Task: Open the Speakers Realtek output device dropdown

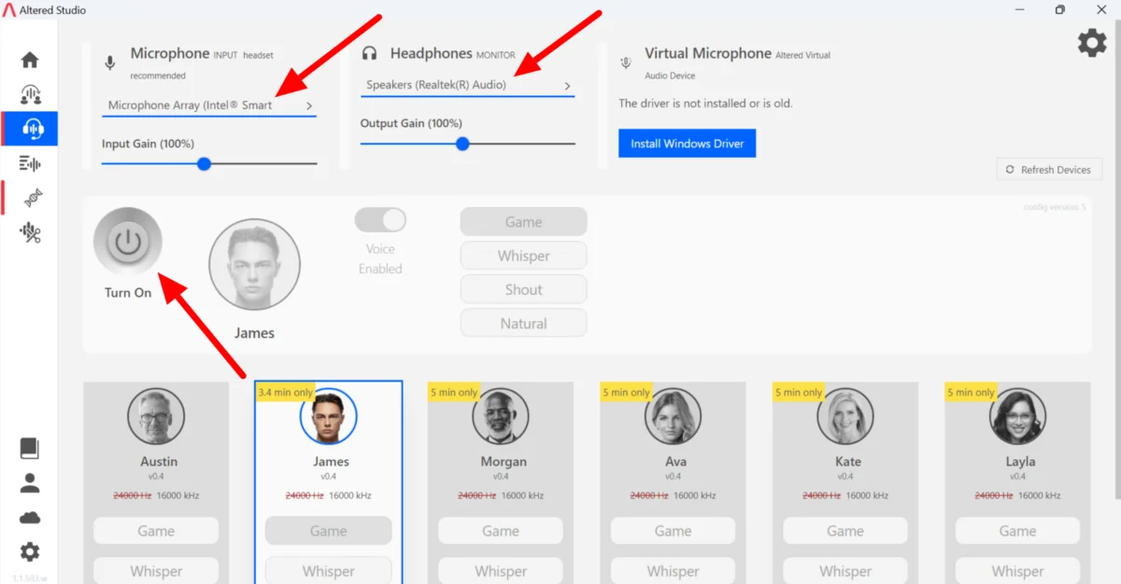Action: coord(468,85)
